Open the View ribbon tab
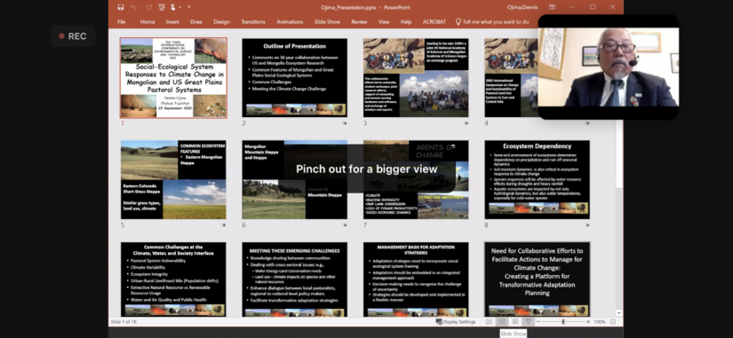733x338 pixels. pyautogui.click(x=384, y=21)
